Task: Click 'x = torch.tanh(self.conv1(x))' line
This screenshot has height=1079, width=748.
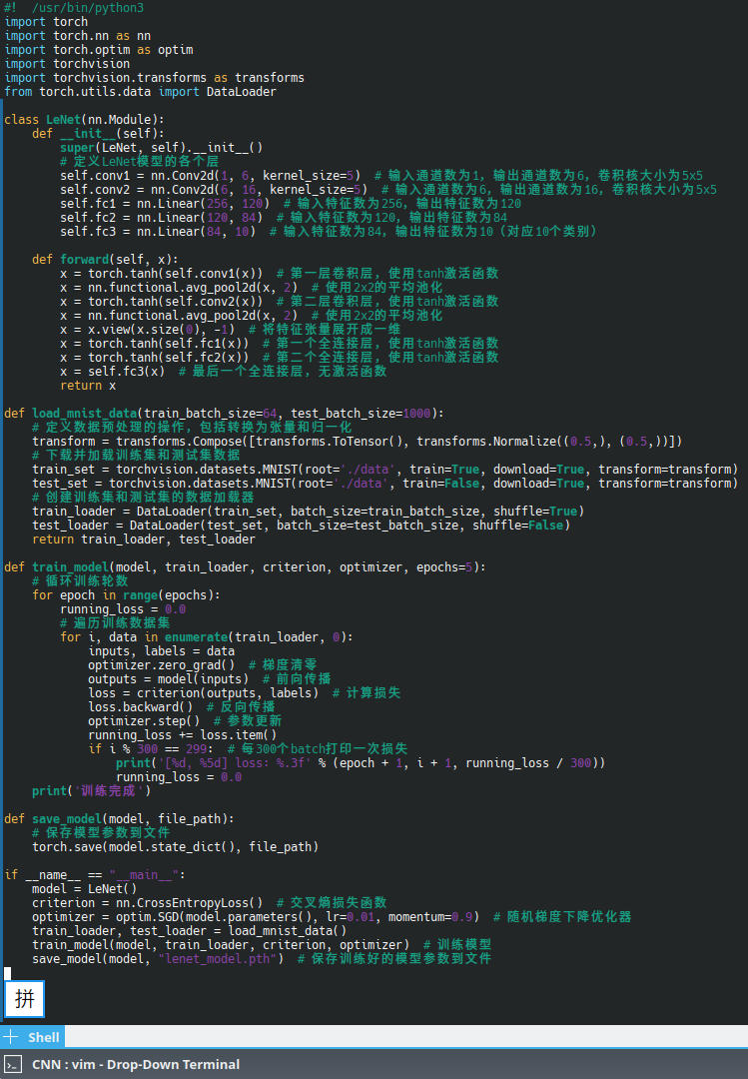Action: pyautogui.click(x=280, y=273)
